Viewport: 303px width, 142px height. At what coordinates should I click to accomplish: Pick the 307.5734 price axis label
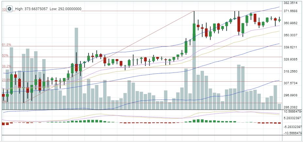pos(290,83)
